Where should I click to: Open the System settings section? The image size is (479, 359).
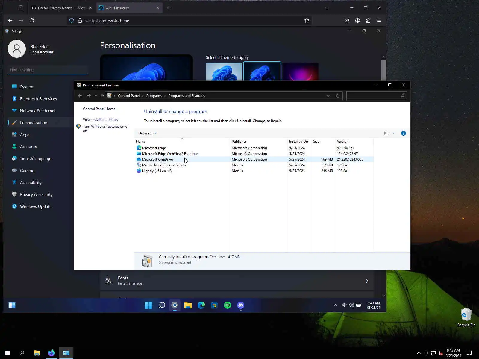(x=41, y=87)
